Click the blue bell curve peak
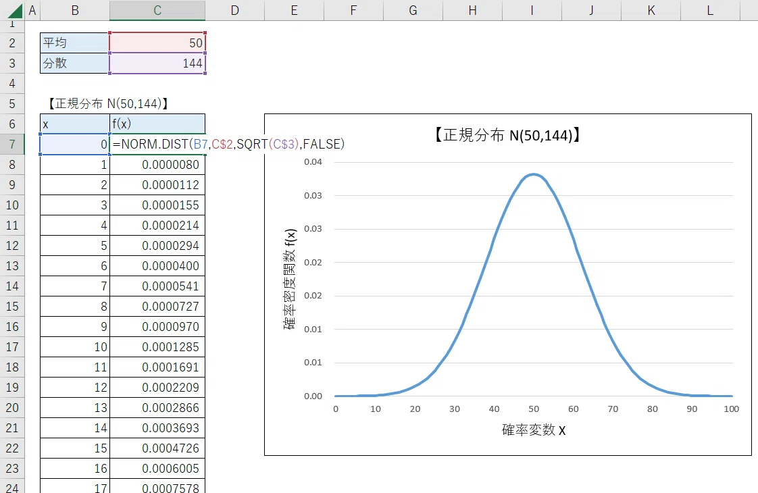Screen dimensions: 758x493 coord(533,174)
